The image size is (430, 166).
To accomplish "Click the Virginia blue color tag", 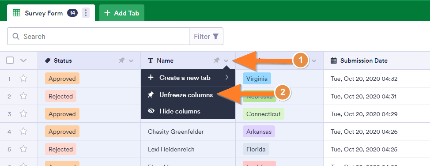I will (256, 79).
